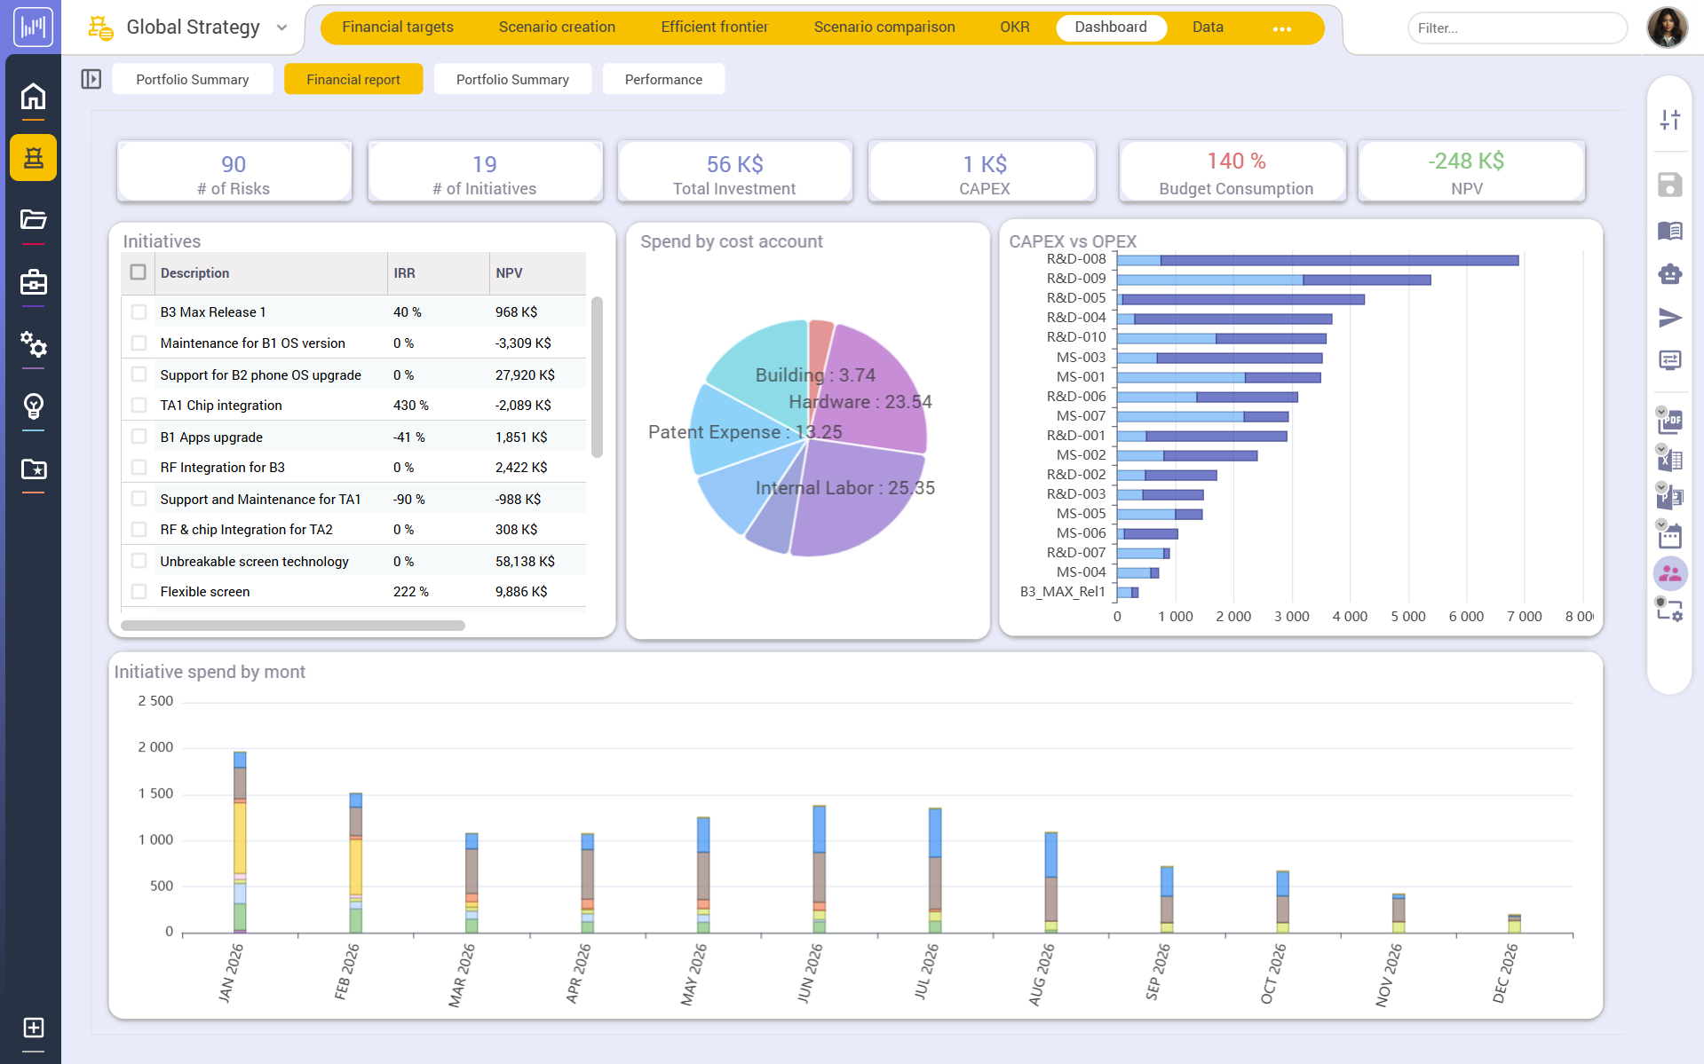
Task: Open the Global Strategy dropdown
Action: pyautogui.click(x=281, y=28)
